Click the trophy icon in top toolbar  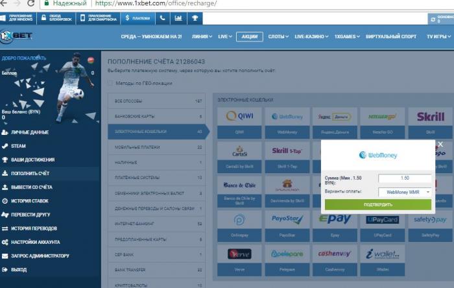pos(195,18)
